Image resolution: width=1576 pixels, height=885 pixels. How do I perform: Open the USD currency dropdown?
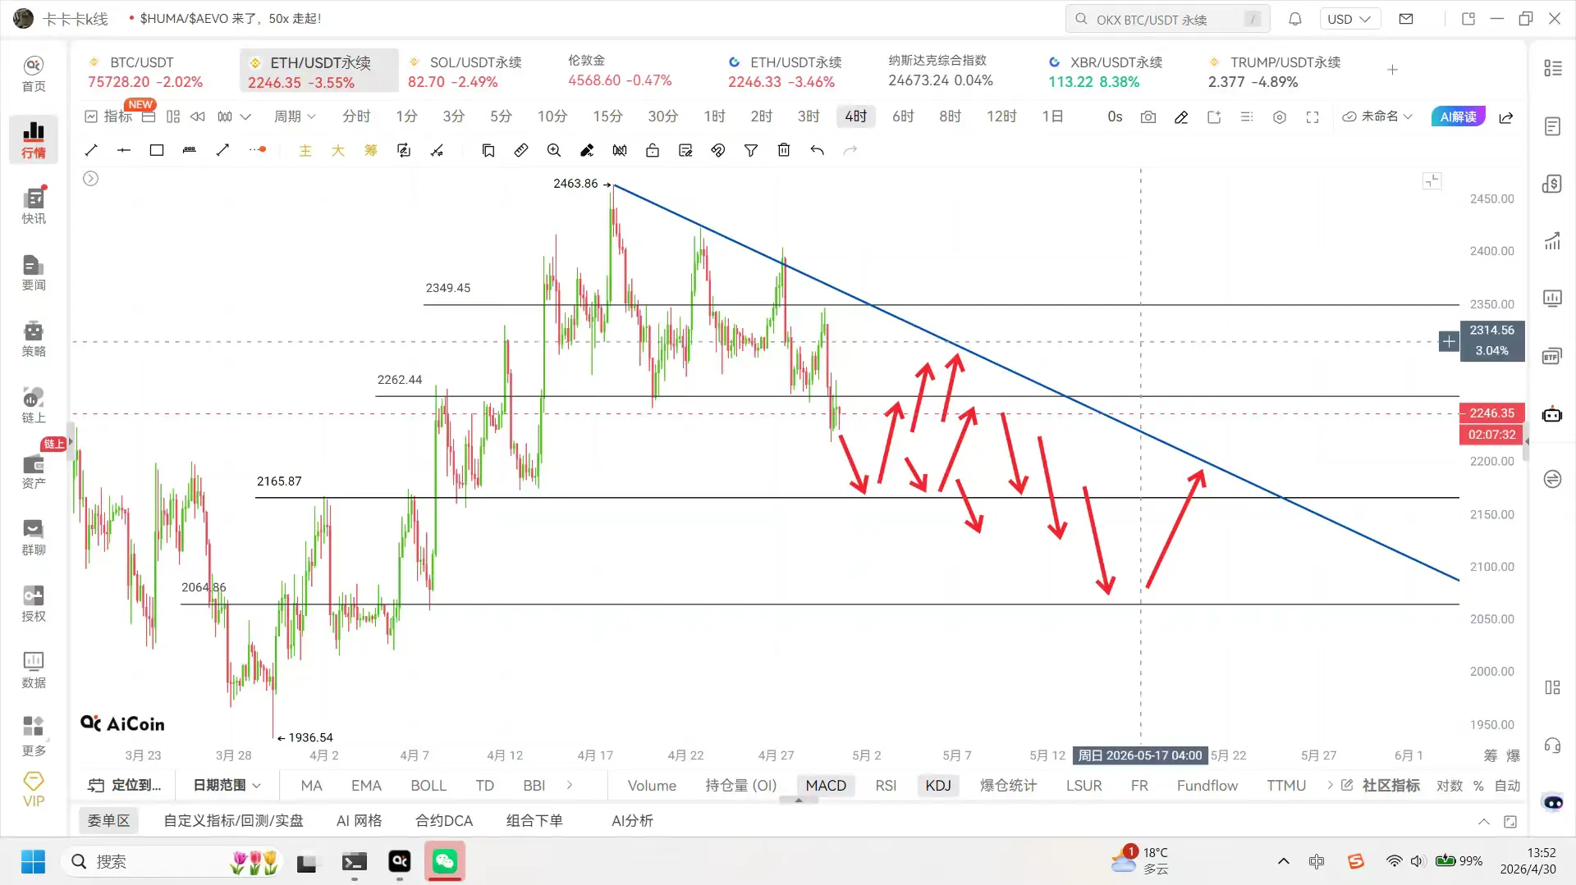pyautogui.click(x=1349, y=19)
